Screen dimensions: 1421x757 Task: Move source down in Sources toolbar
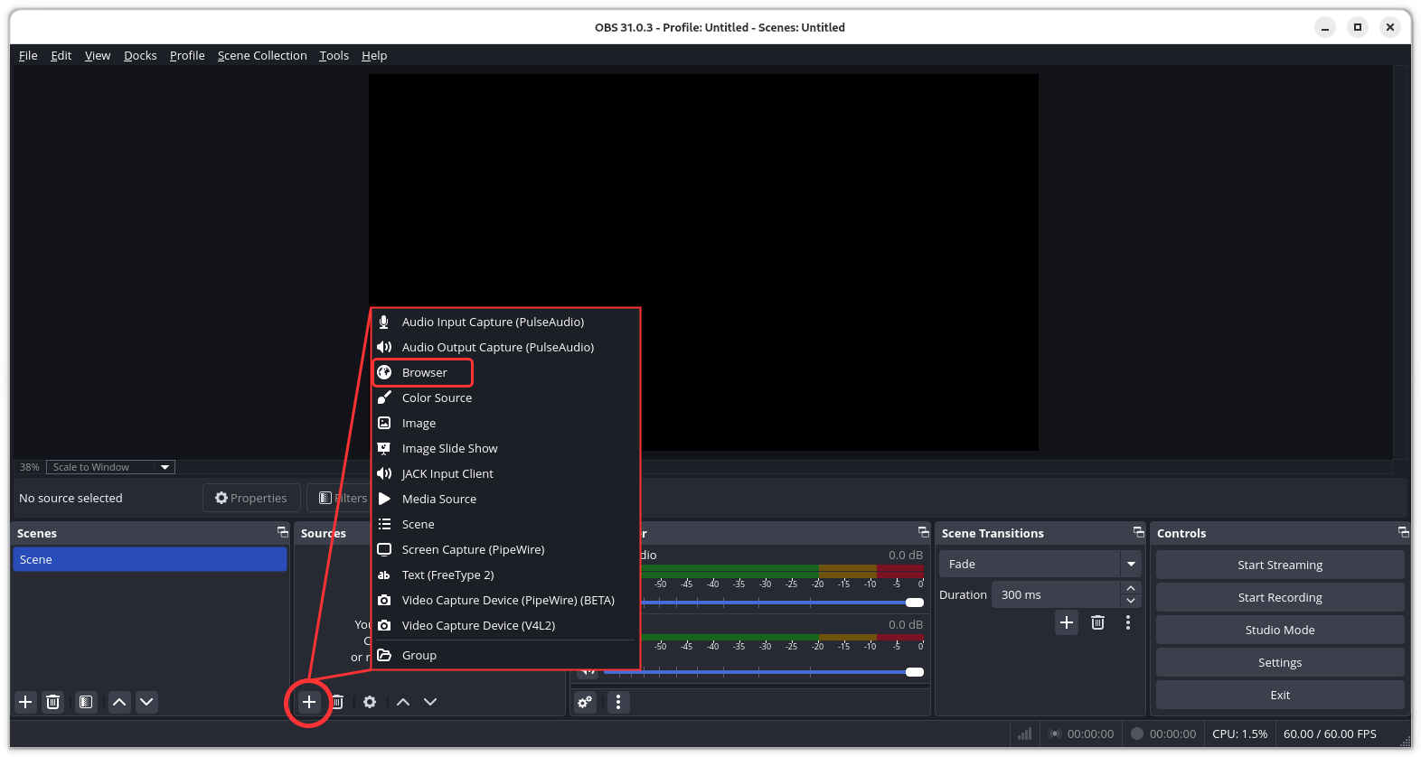pyautogui.click(x=430, y=702)
